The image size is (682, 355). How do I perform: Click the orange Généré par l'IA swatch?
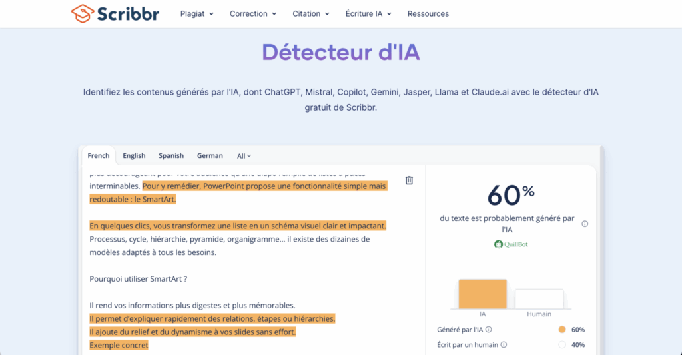[x=562, y=330]
